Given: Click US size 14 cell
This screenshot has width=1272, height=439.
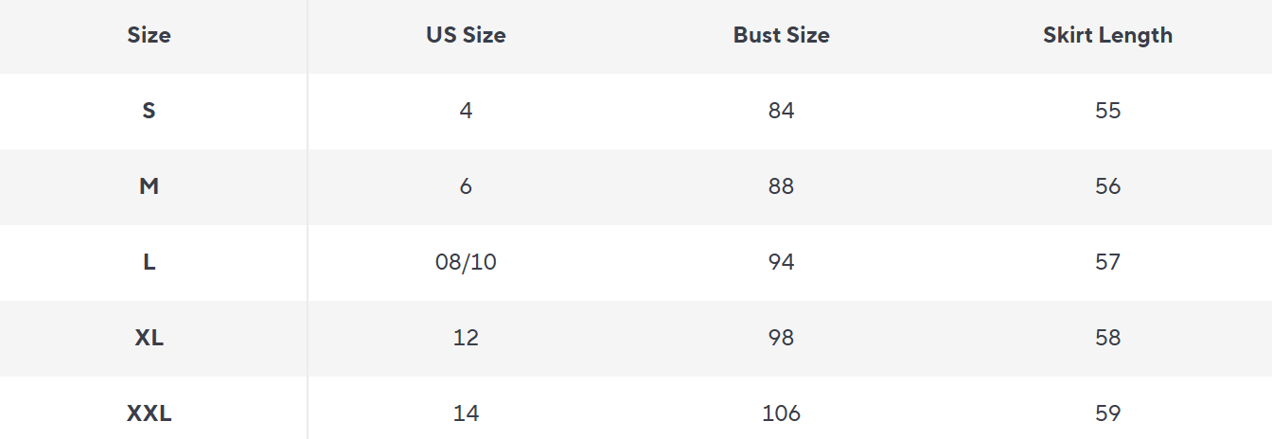Looking at the screenshot, I should pyautogui.click(x=466, y=413).
